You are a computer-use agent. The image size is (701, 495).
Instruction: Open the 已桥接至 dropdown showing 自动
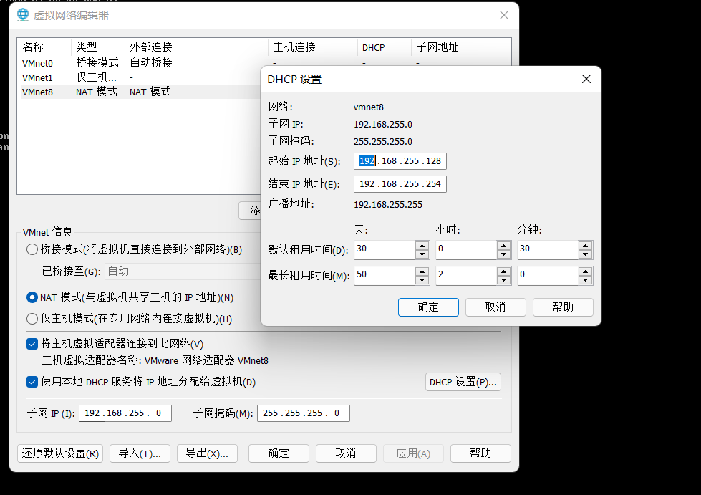click(x=183, y=271)
